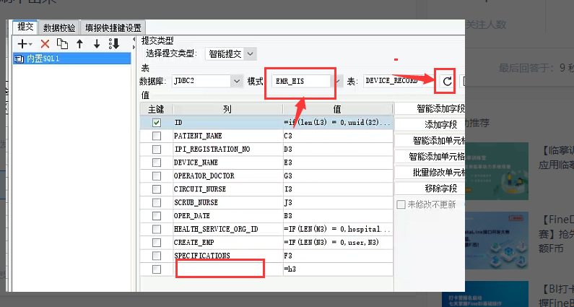Select the 内置SQL1 list item

(x=71, y=59)
